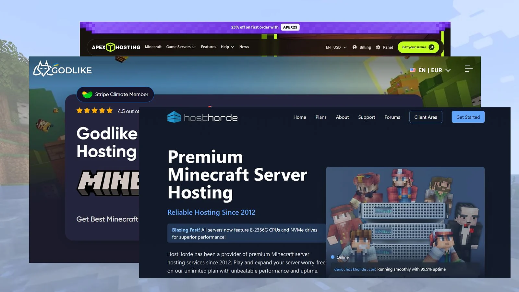Screen dimensions: 519x292
Task: Click the Stripe Climate Member badge
Action: [115, 94]
